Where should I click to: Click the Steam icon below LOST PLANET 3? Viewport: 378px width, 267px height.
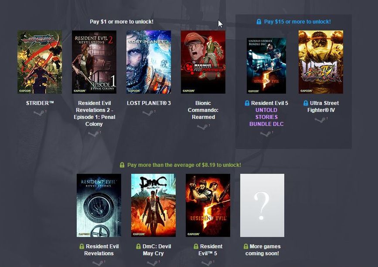click(148, 113)
